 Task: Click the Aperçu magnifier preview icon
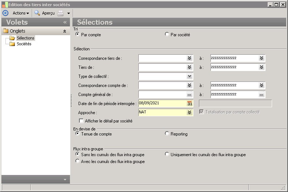pos(37,13)
